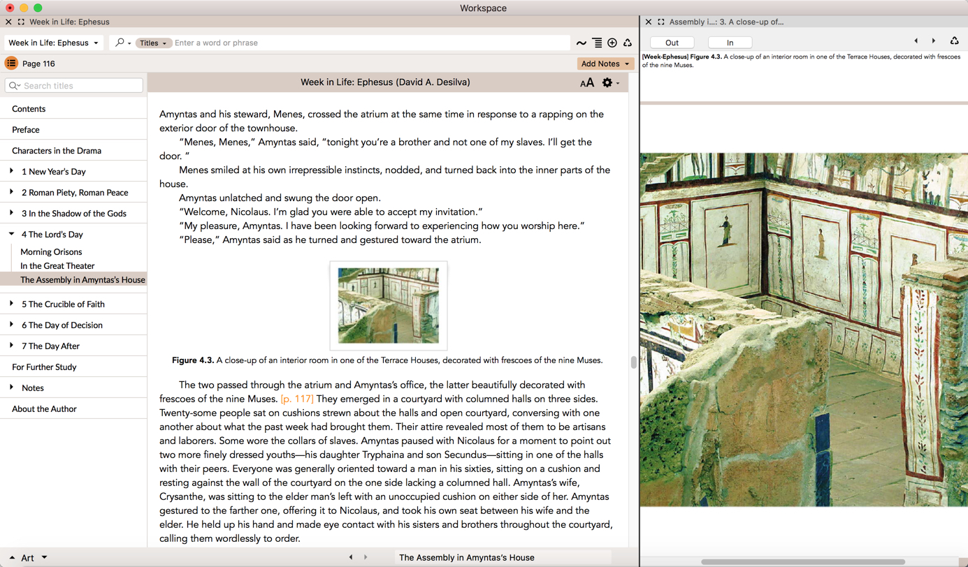Detach the Week in Life: Ephesus tab
The image size is (968, 567).
point(21,22)
